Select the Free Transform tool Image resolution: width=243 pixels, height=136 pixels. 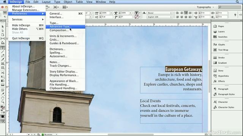3,77
